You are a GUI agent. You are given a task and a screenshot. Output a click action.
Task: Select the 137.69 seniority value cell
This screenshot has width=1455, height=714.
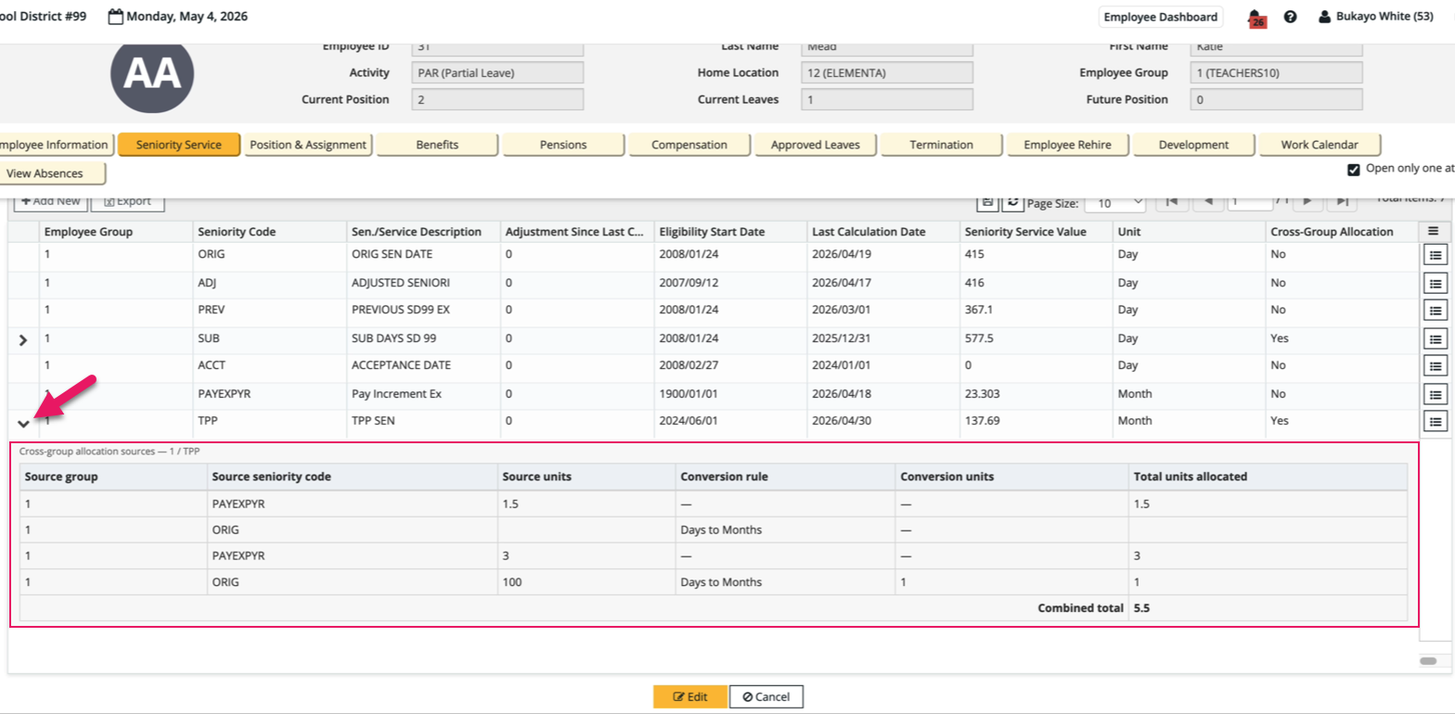pos(1036,420)
